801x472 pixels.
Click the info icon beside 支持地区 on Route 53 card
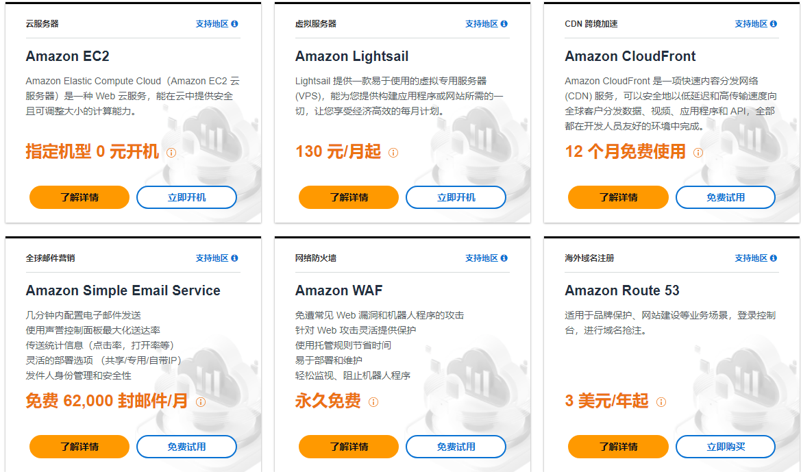click(774, 258)
